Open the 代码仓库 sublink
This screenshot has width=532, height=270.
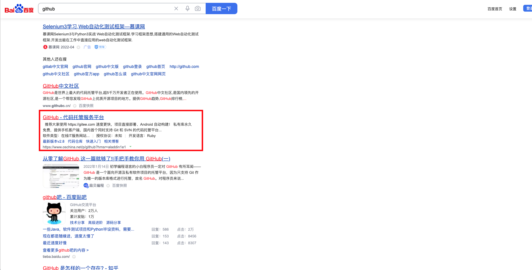tap(75, 141)
